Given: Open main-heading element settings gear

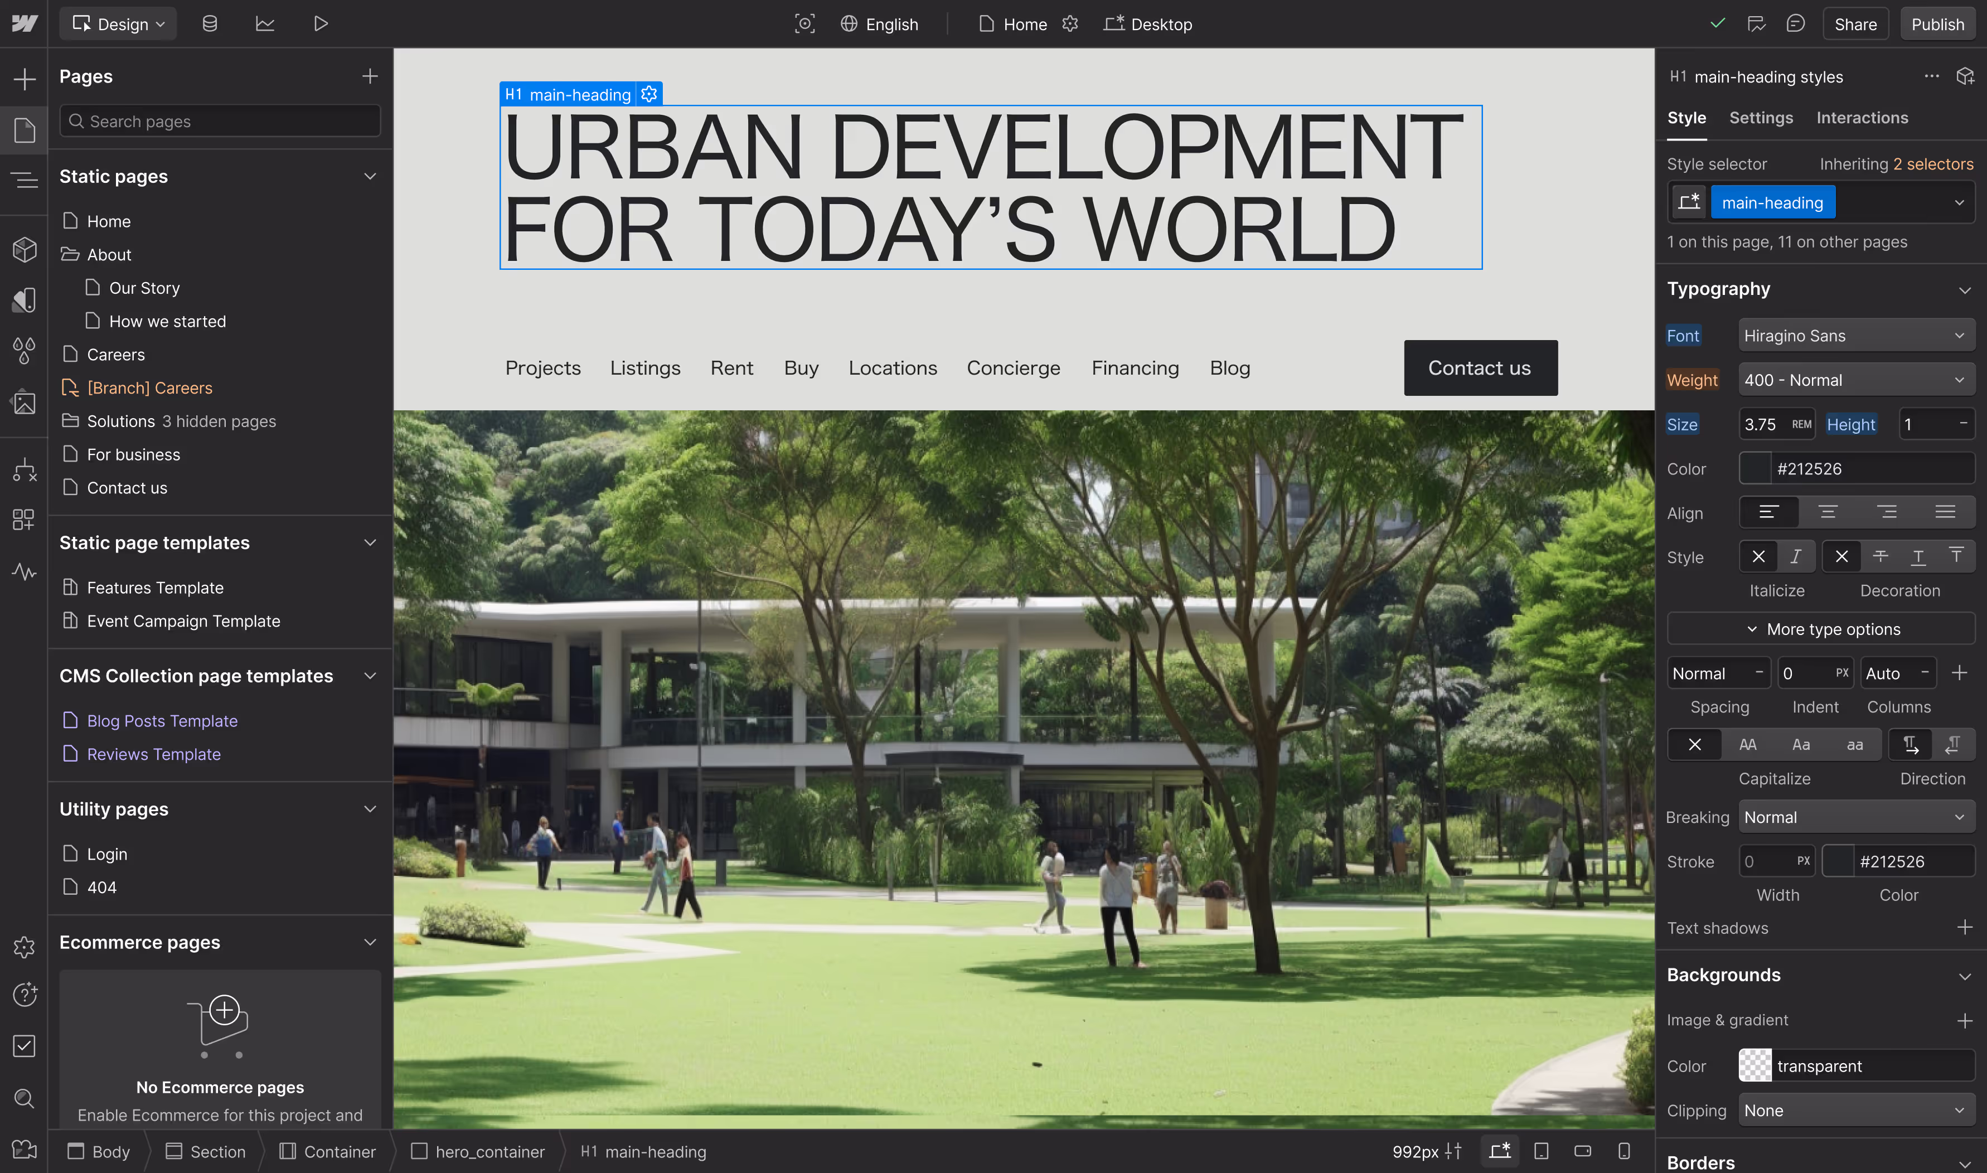Looking at the screenshot, I should coord(649,94).
